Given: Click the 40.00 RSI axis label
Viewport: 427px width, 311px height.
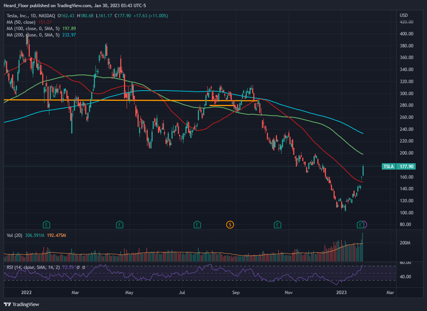Looking at the screenshot, I should (405, 277).
